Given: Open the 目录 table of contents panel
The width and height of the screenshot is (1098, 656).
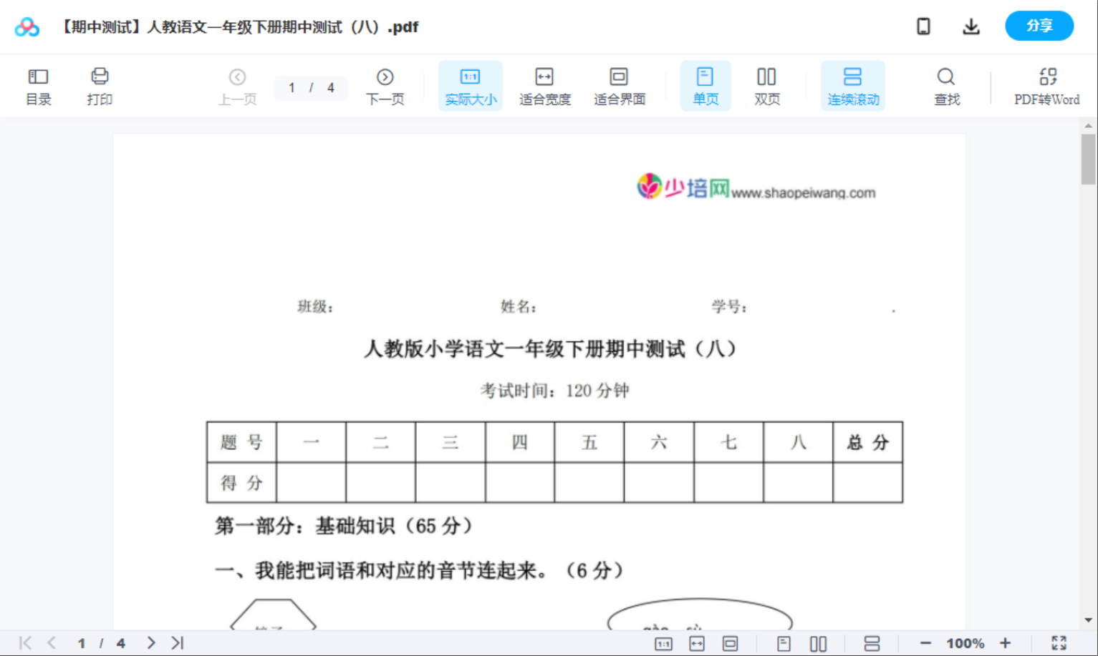Looking at the screenshot, I should [x=38, y=85].
